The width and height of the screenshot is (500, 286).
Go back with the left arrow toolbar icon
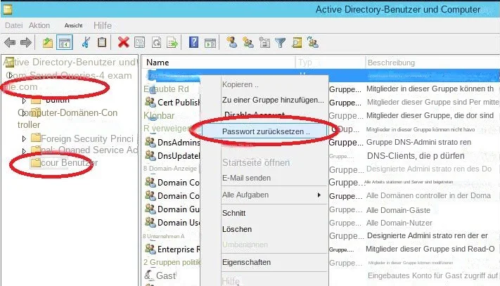10,42
